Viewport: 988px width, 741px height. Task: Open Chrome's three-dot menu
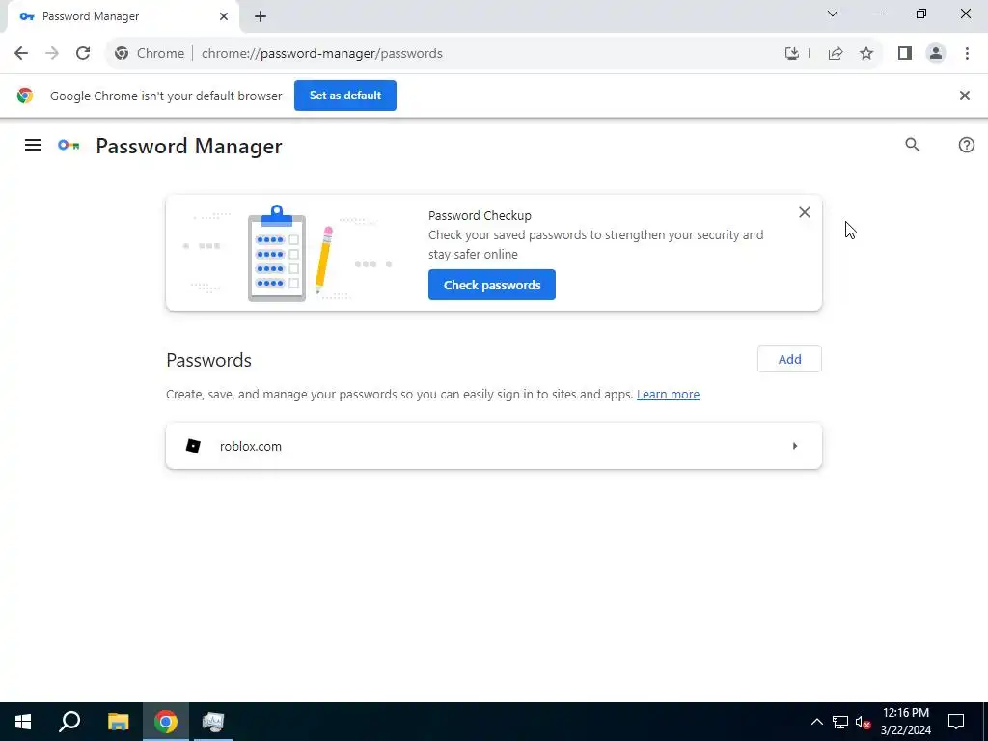tap(967, 54)
